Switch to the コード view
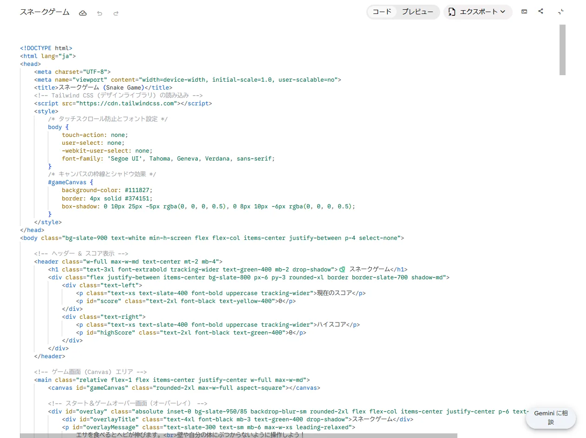Image resolution: width=586 pixels, height=438 pixels. (x=382, y=12)
